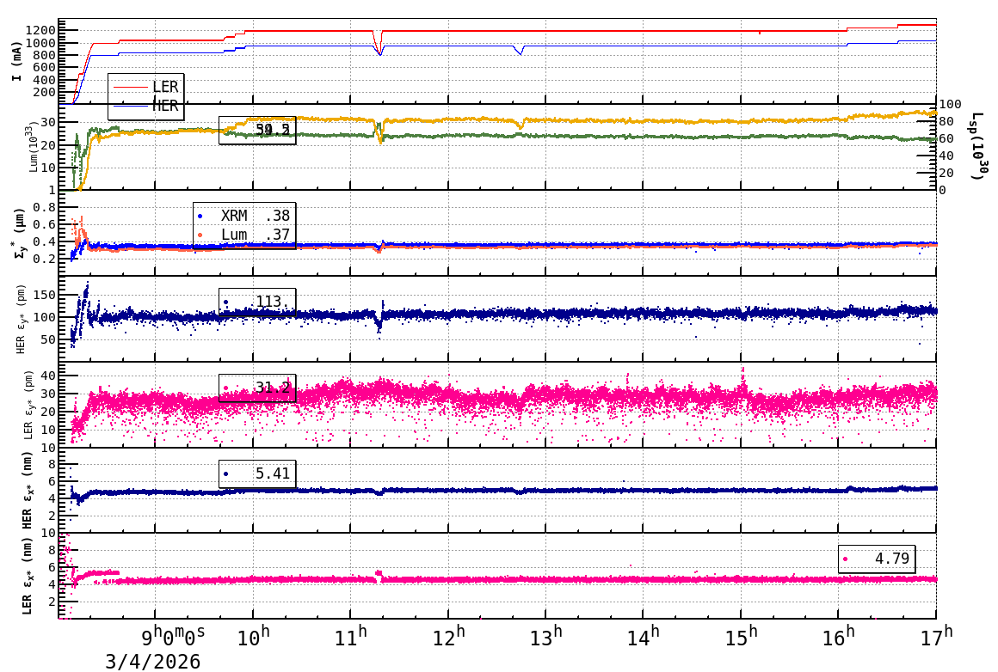Click the blue HER current dip before 13h
Screen dimensions: 998x672
520,52
